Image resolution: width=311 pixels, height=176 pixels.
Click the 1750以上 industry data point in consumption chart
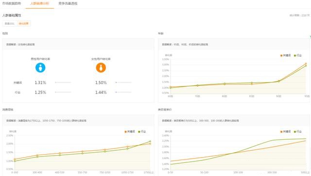tap(150, 142)
